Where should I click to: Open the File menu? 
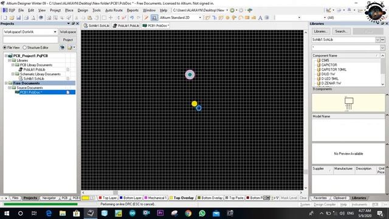point(21,10)
